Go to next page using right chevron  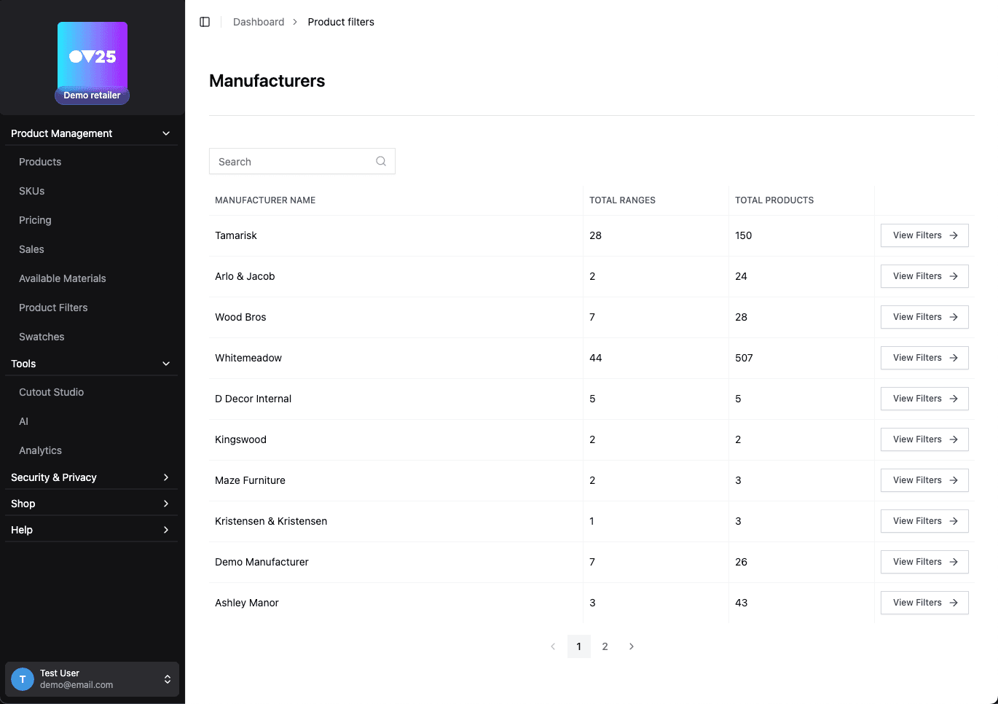point(631,646)
